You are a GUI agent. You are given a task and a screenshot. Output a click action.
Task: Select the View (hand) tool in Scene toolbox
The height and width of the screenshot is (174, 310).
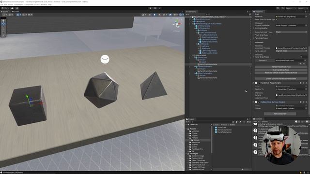click(3, 20)
